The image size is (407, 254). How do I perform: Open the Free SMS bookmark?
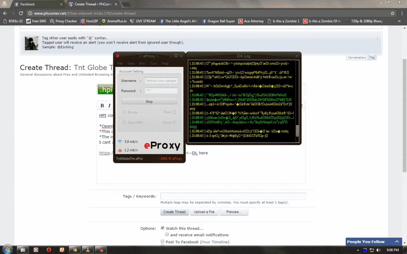point(36,21)
